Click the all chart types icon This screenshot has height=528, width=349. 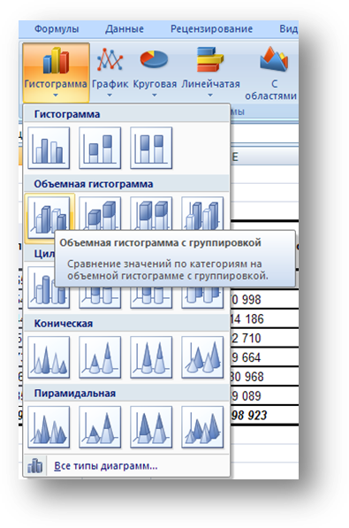tap(35, 466)
